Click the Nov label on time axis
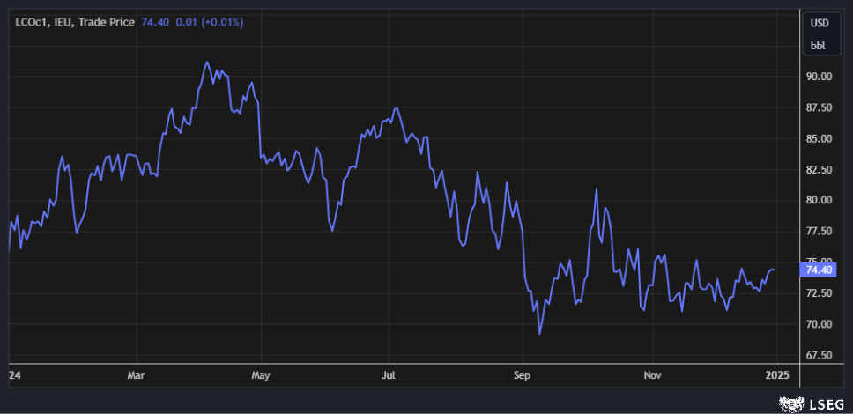853x414 pixels. click(x=652, y=375)
